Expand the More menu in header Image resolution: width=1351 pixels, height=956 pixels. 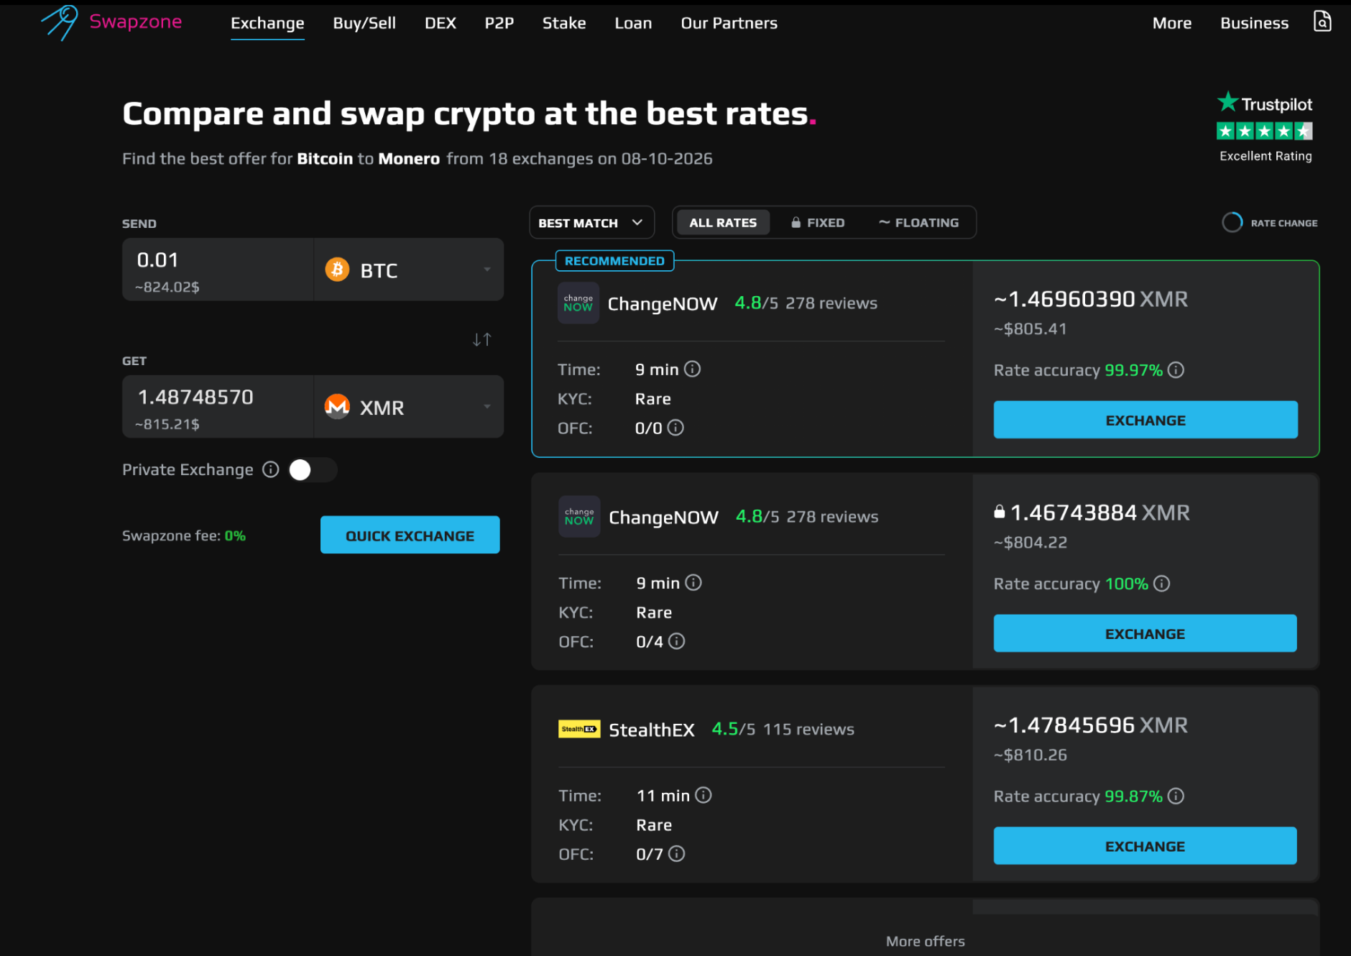click(x=1172, y=23)
